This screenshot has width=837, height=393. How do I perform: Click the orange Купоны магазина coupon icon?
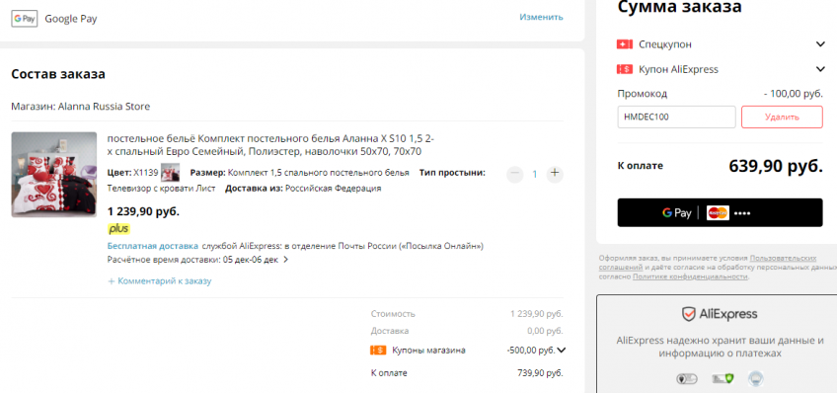[x=378, y=351]
